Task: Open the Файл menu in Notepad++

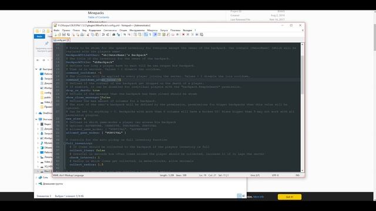Action: tap(56, 30)
